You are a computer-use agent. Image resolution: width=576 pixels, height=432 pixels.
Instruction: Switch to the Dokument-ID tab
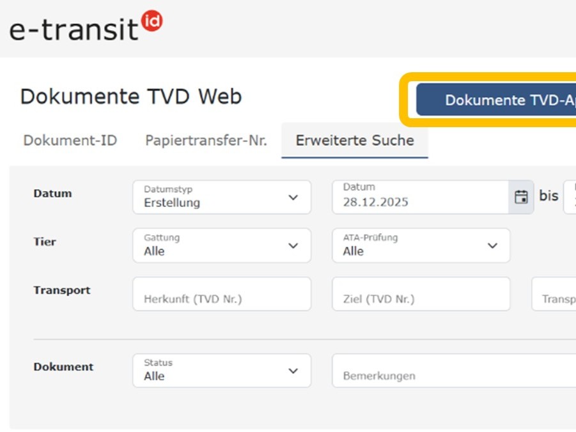click(x=70, y=141)
